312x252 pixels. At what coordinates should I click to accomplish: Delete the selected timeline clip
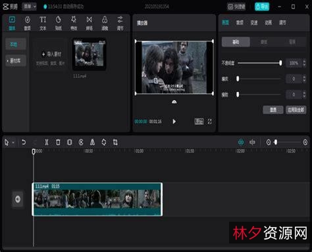58,142
